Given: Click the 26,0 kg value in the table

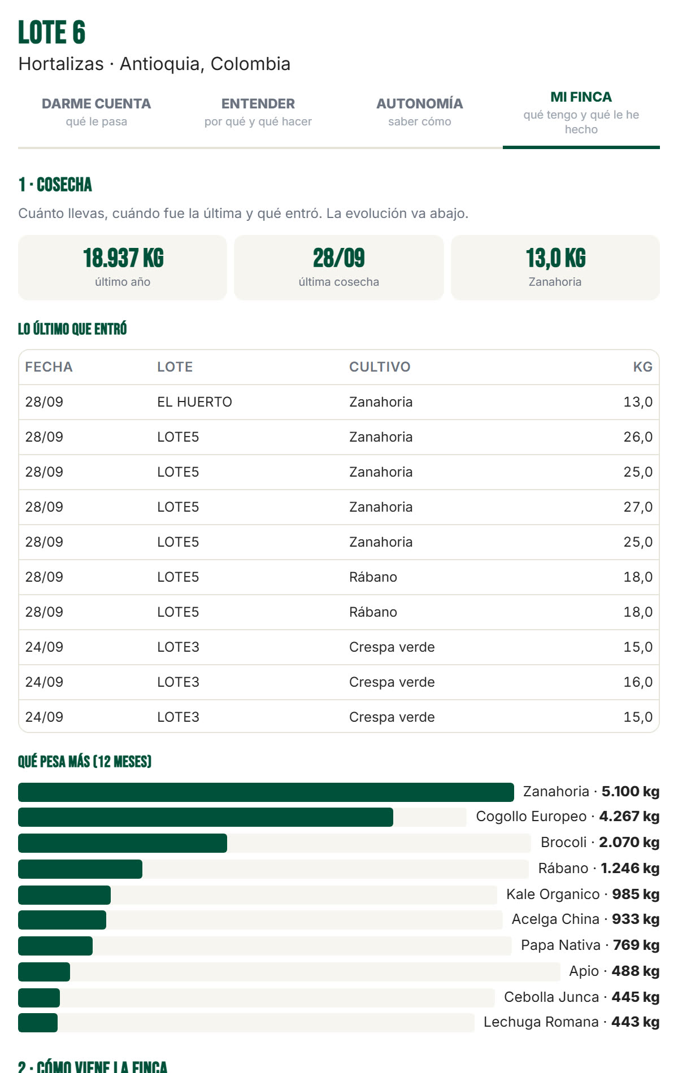Looking at the screenshot, I should 638,437.
